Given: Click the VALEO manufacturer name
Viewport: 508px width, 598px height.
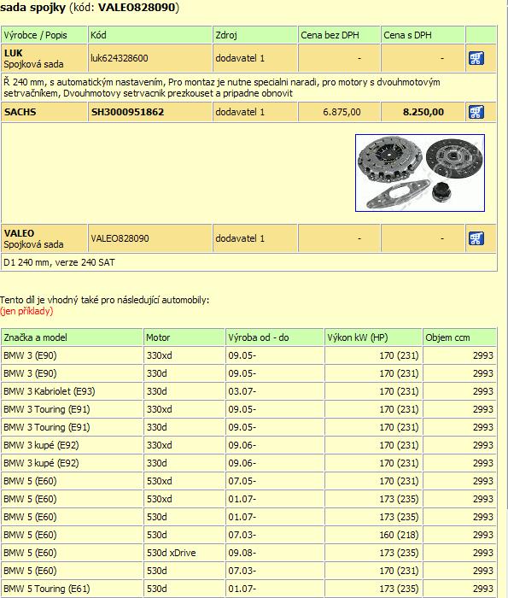Looking at the screenshot, I should coord(19,233).
